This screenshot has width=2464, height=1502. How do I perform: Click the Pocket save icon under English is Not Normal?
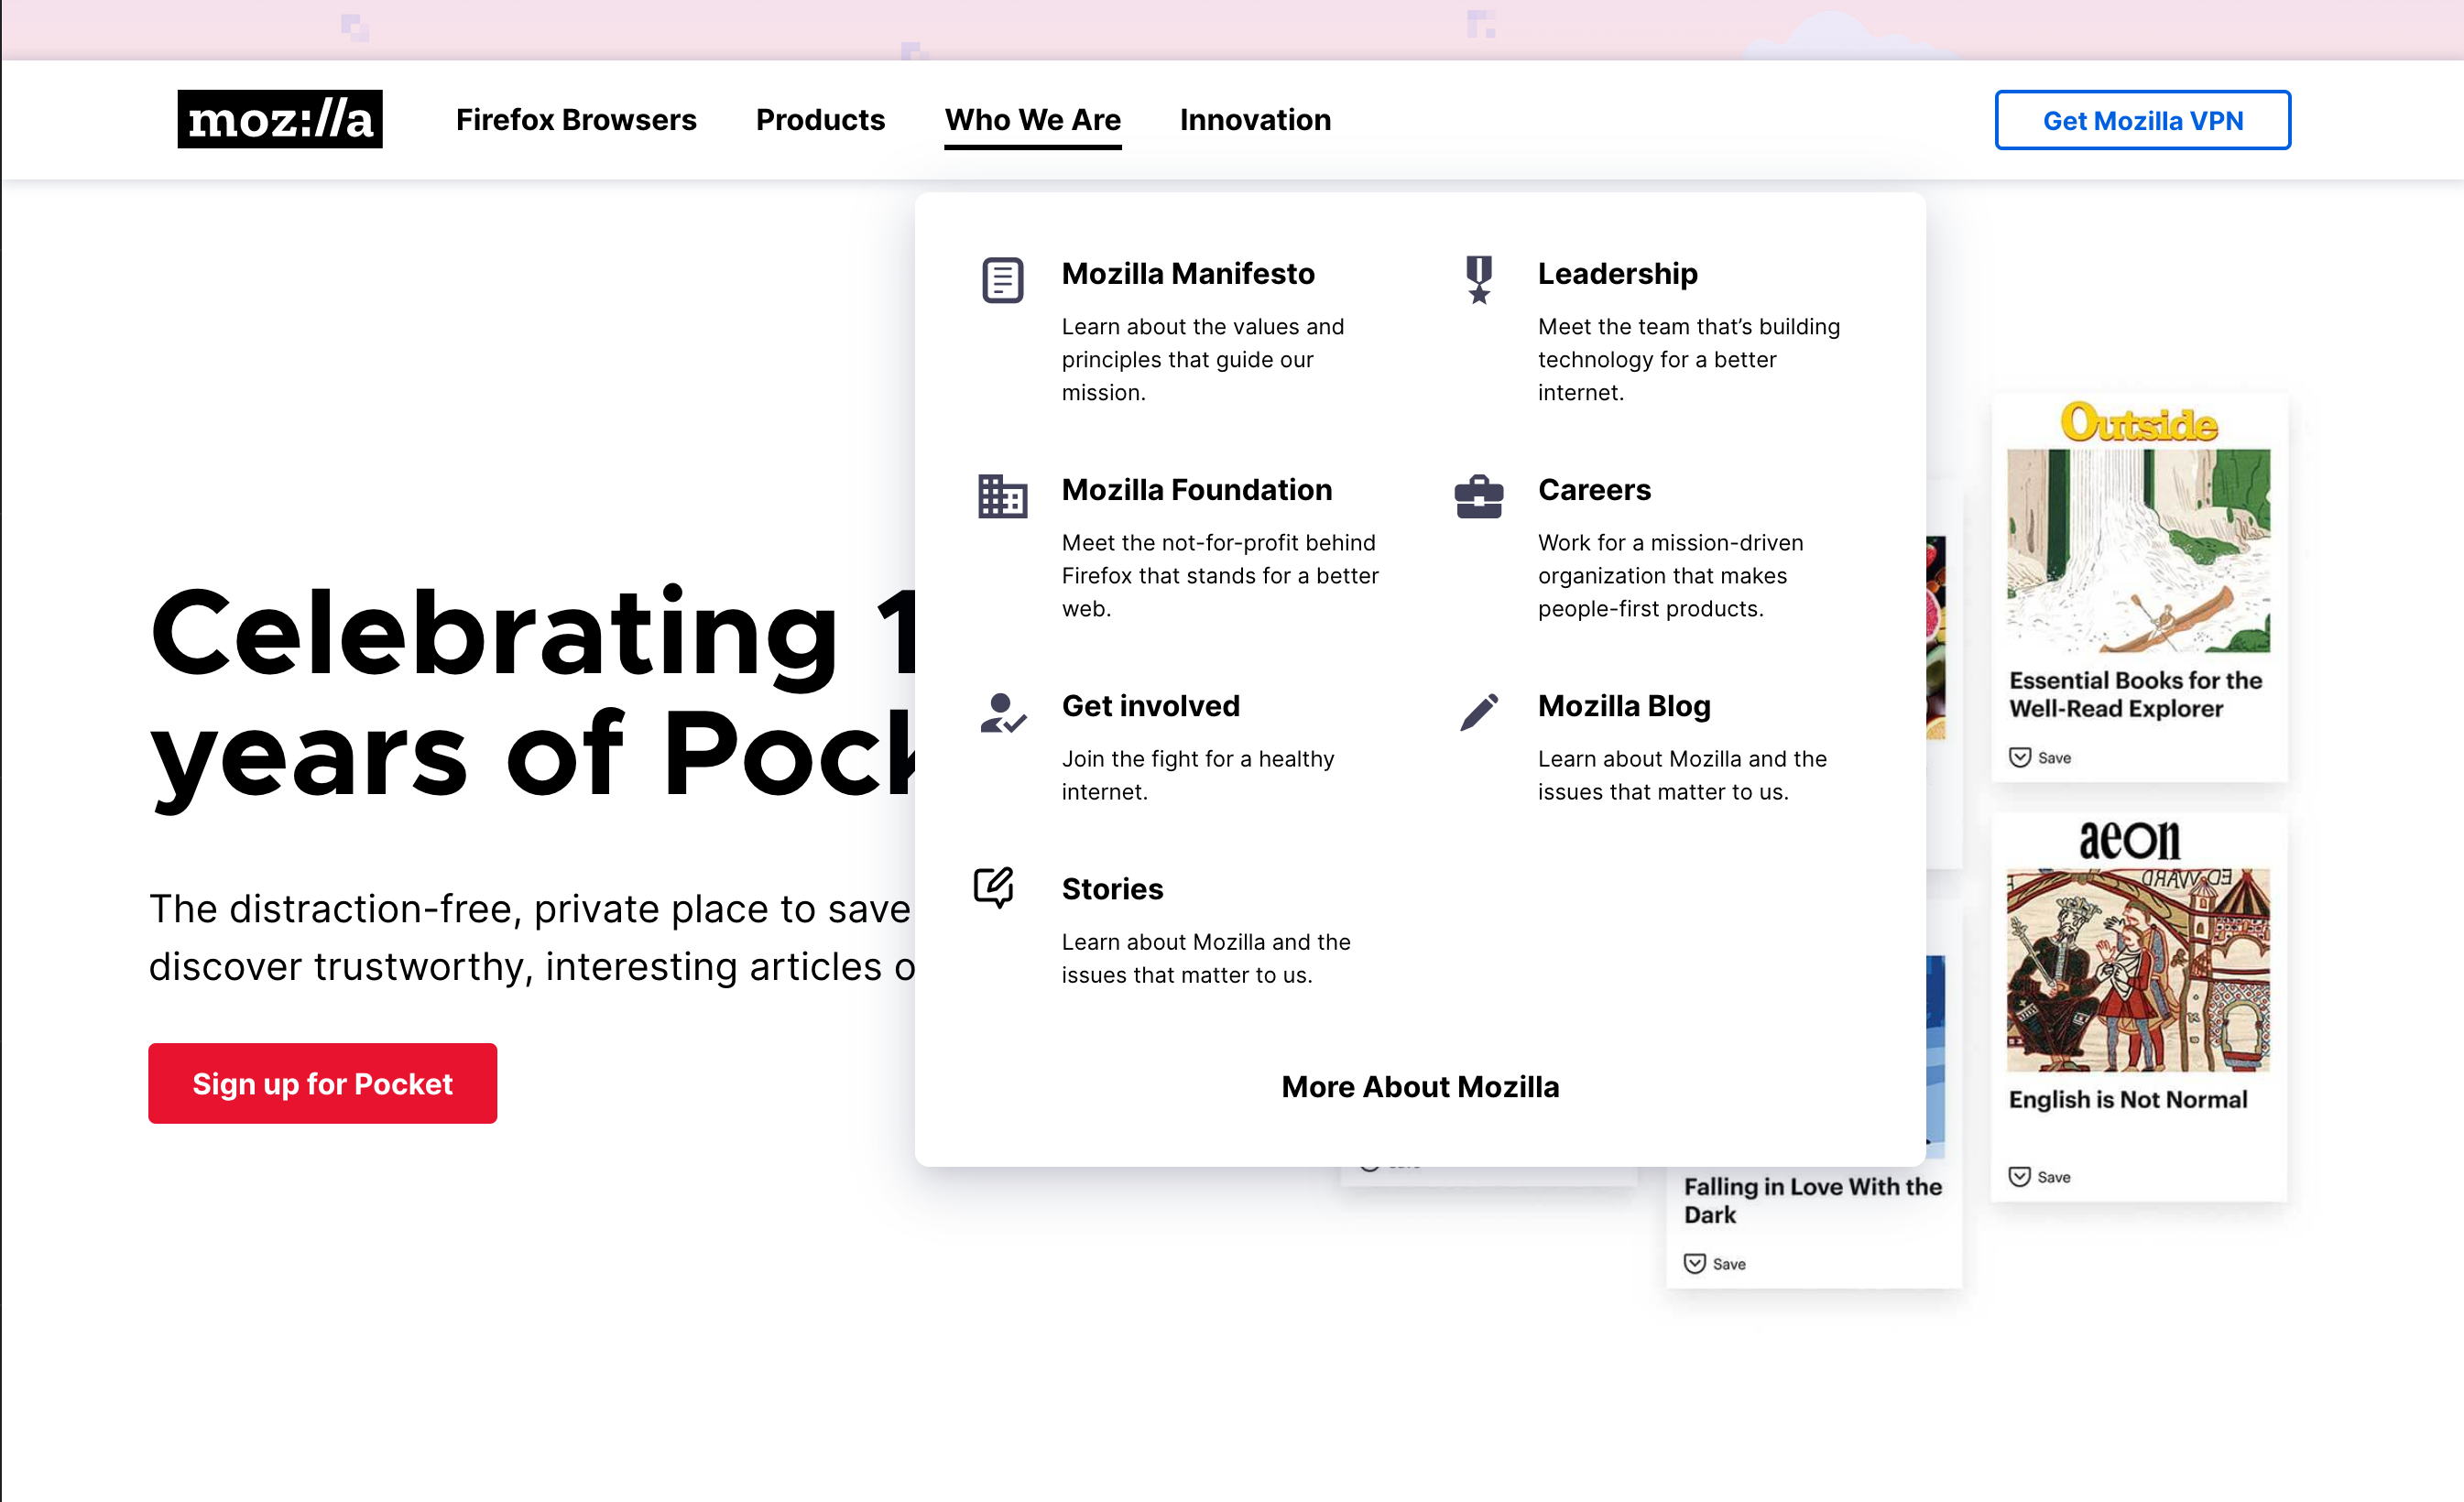(2020, 1177)
